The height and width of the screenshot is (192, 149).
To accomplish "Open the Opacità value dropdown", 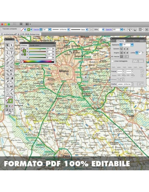I will (121, 30).
